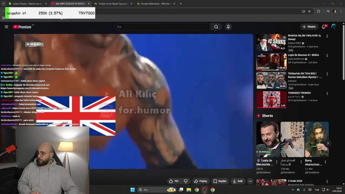
Task: Open options for the Arabic-titled Short
Action: [x=301, y=162]
